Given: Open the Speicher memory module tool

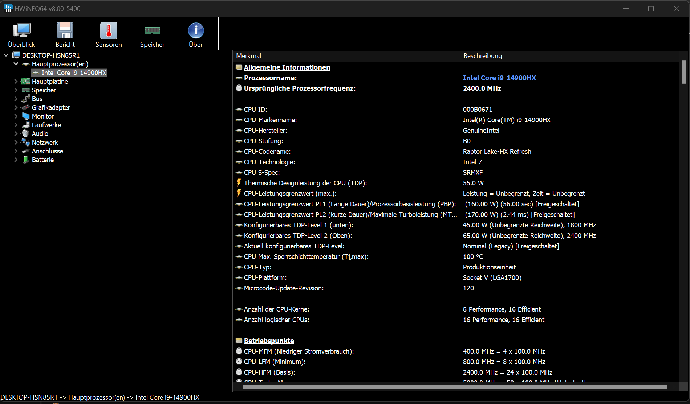Looking at the screenshot, I should [152, 34].
